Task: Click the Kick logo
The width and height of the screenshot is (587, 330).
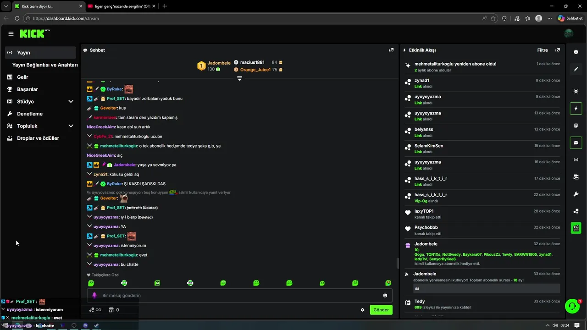Action: [34, 33]
